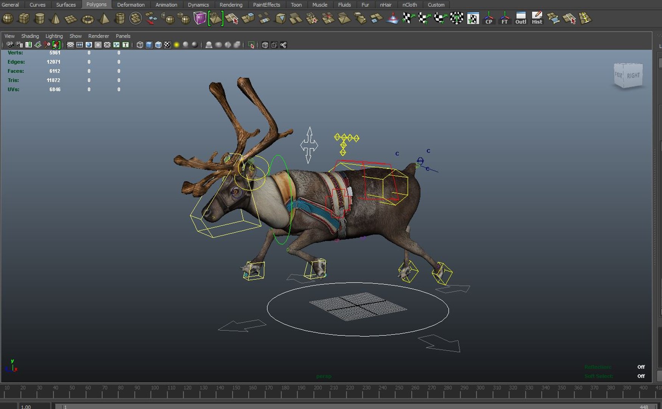This screenshot has height=409, width=662.
Task: Switch to the nCloth shelf tab
Action: click(x=410, y=5)
